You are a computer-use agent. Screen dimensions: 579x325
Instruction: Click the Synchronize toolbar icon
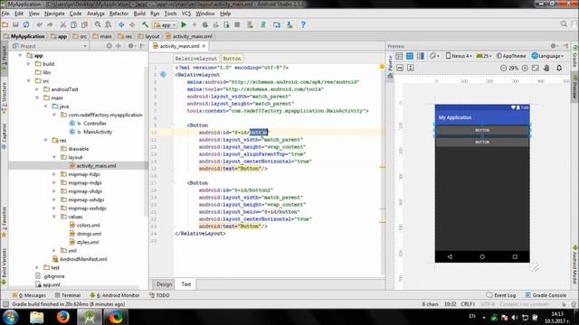[26, 24]
